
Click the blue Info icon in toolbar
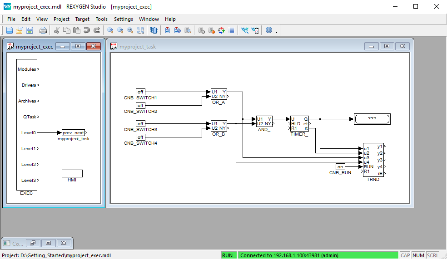coord(269,30)
